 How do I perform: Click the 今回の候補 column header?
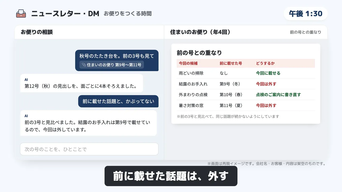188,63
